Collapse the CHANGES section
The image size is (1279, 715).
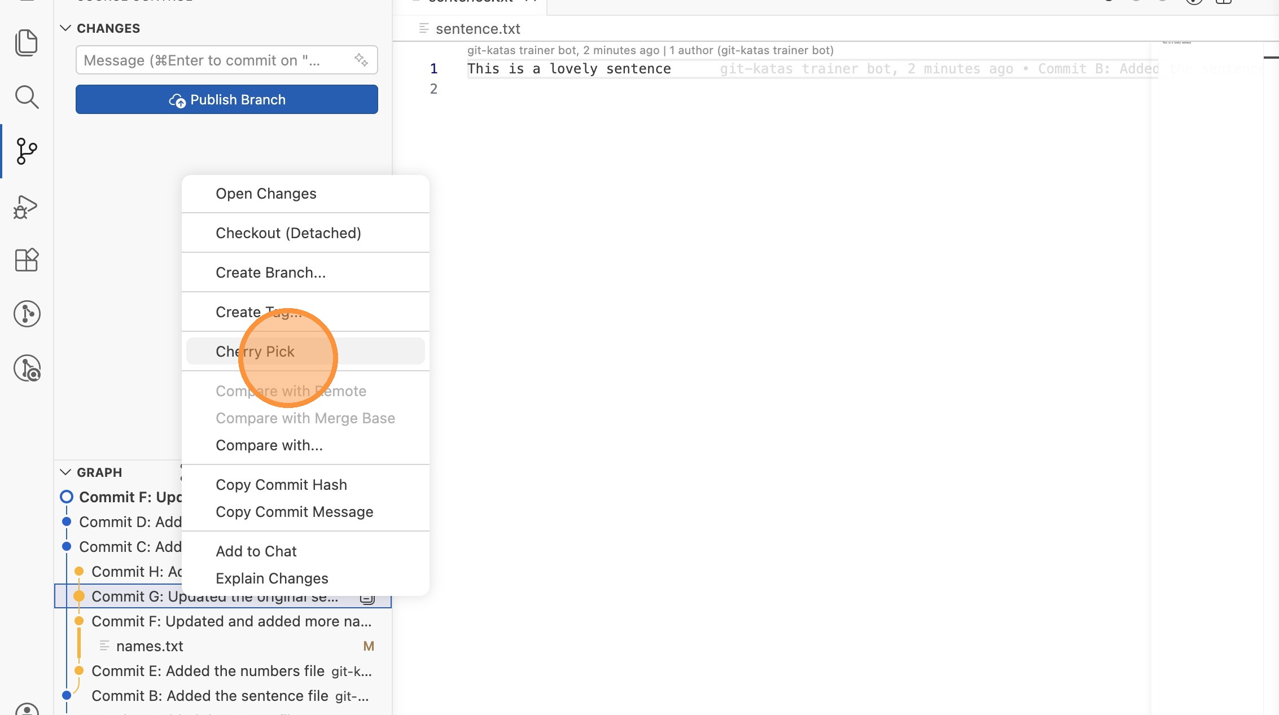65,28
